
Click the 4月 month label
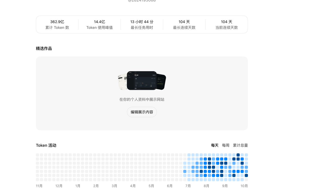pyautogui.click(x=133, y=186)
